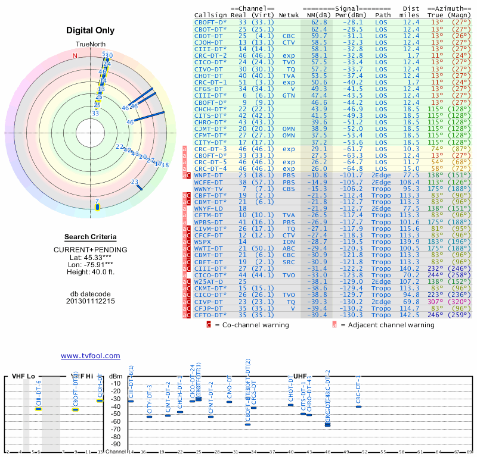Click the Digital Only heading
Screen dimensions: 477x457
click(91, 30)
